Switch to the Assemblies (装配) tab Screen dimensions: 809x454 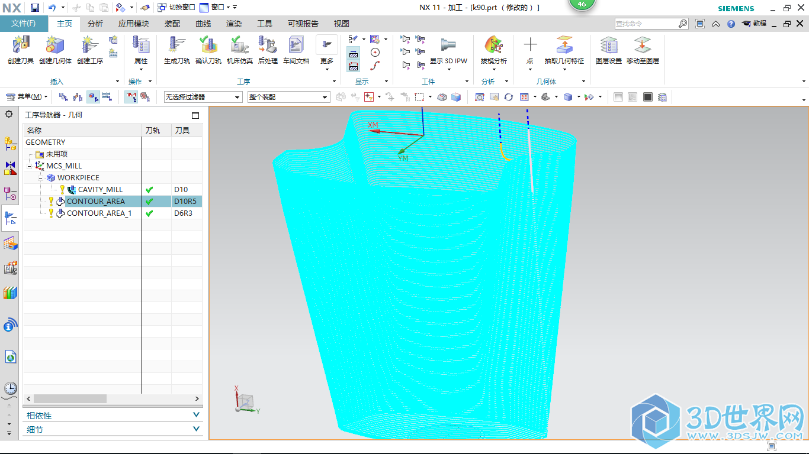click(x=172, y=24)
